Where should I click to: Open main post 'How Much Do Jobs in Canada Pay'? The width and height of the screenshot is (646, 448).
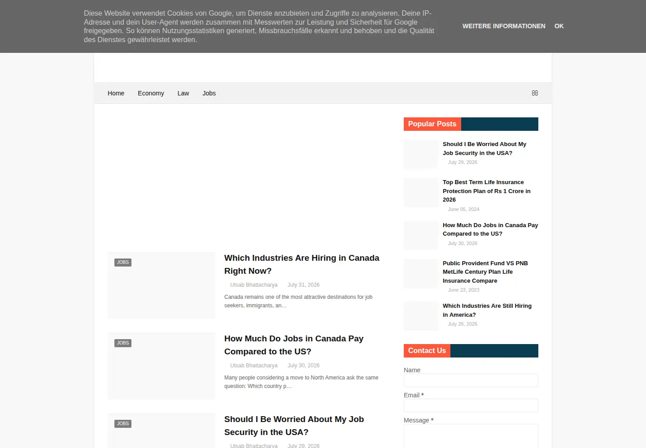294,345
